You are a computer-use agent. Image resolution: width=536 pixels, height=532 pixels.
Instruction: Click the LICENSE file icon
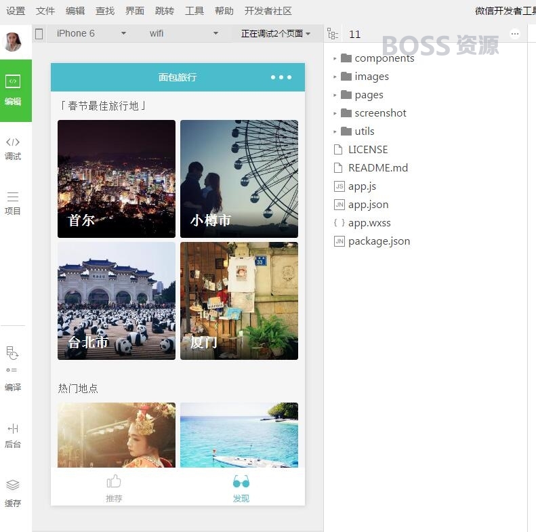(338, 149)
